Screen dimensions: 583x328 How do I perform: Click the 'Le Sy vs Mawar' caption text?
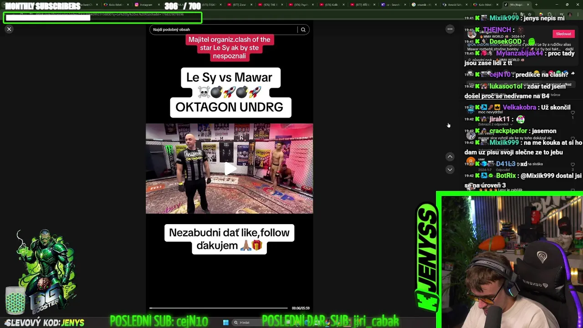click(x=229, y=77)
